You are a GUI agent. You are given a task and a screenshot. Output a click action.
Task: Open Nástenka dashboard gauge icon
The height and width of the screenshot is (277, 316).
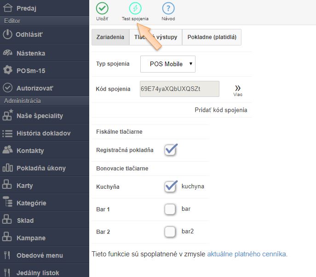coord(7,53)
